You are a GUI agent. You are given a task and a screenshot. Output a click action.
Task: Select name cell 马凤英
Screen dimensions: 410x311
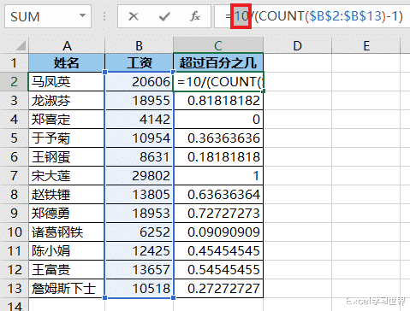67,82
